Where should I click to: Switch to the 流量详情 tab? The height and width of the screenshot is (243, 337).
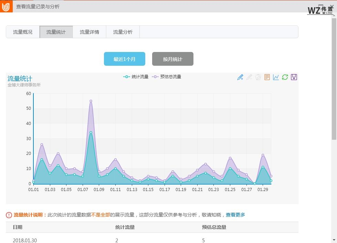pyautogui.click(x=89, y=32)
